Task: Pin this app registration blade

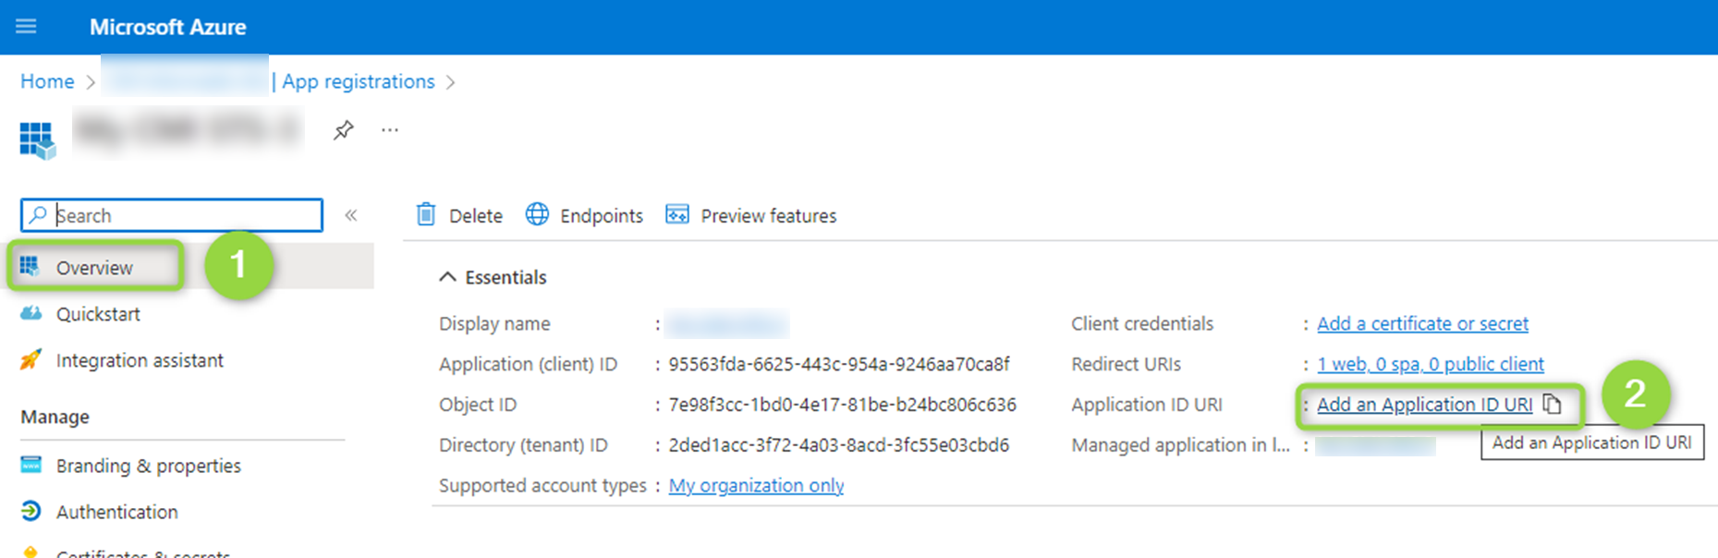Action: [344, 130]
